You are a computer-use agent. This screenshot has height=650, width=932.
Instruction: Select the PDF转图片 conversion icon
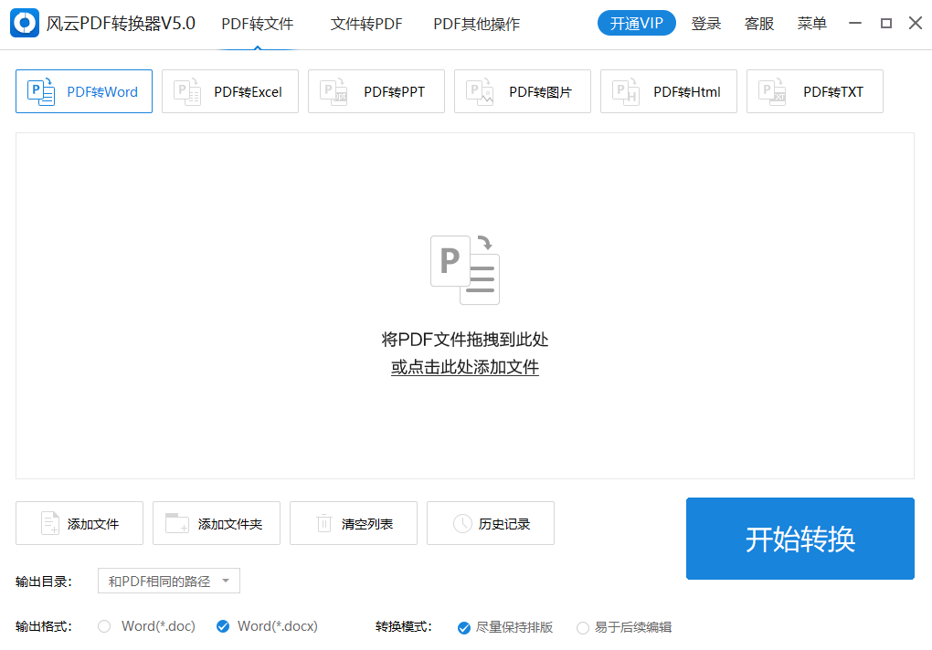click(480, 92)
